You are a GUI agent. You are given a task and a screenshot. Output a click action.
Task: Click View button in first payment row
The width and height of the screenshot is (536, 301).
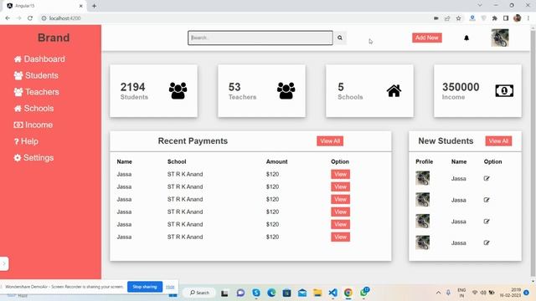[340, 174]
